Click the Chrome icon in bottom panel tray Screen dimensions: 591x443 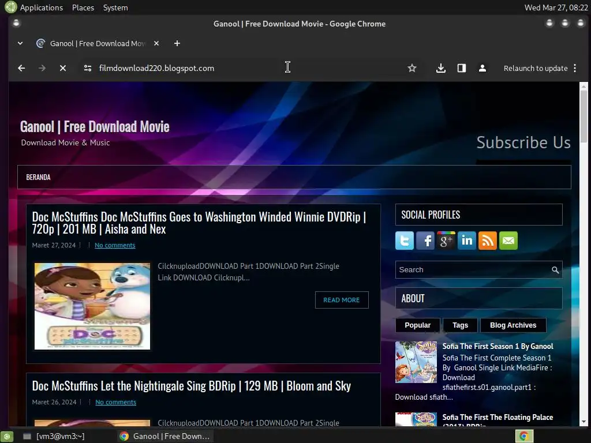(524, 436)
